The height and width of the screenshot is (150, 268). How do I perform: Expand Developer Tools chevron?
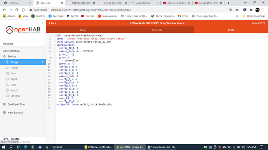42,104
